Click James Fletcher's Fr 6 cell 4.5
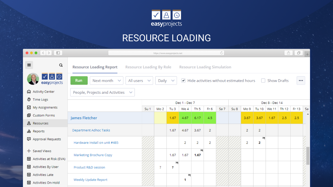The height and width of the screenshot is (187, 333). tap(210, 118)
